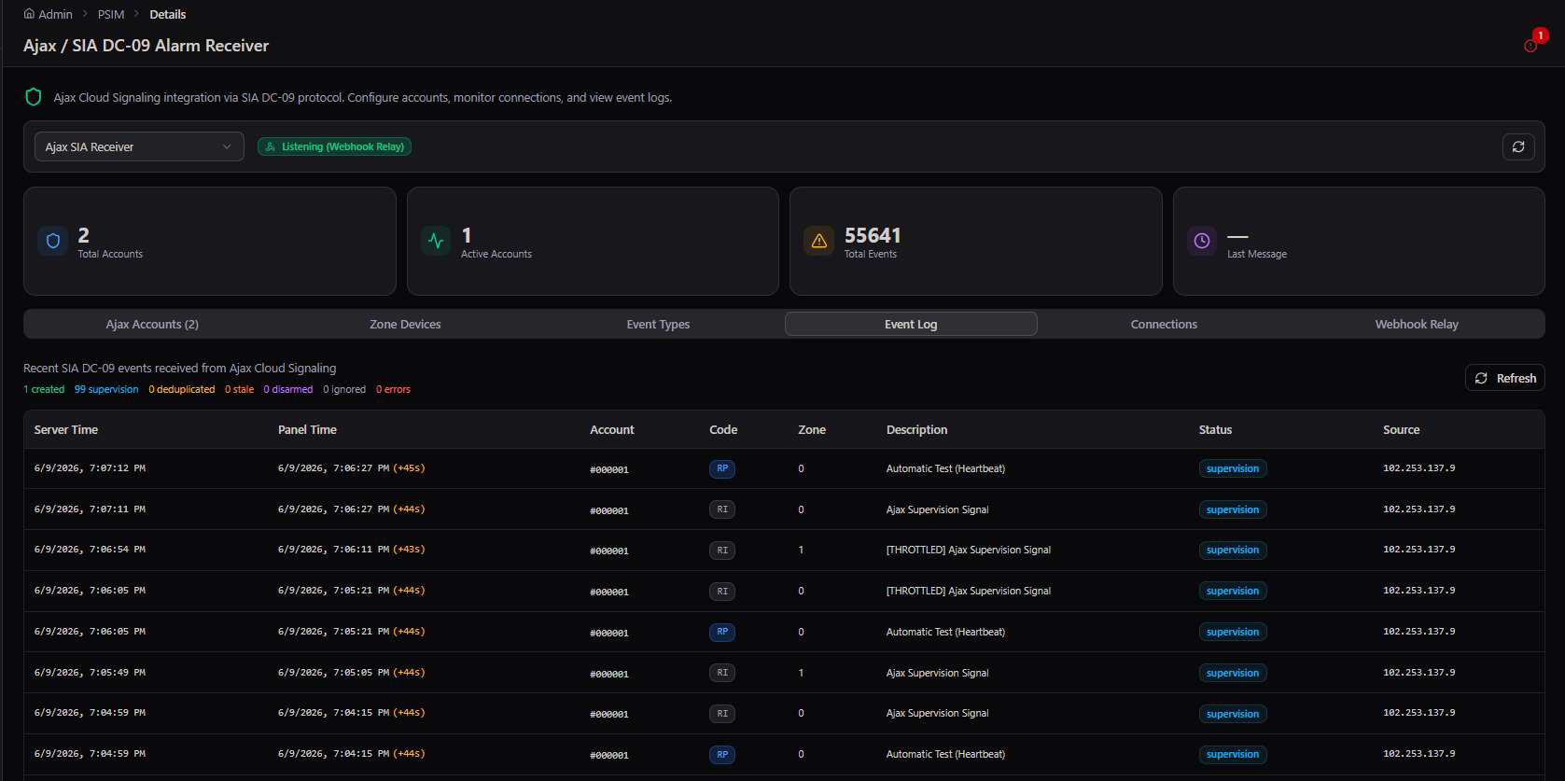Click the shield icon in Total Accounts card
The height and width of the screenshot is (781, 1565).
(x=53, y=241)
